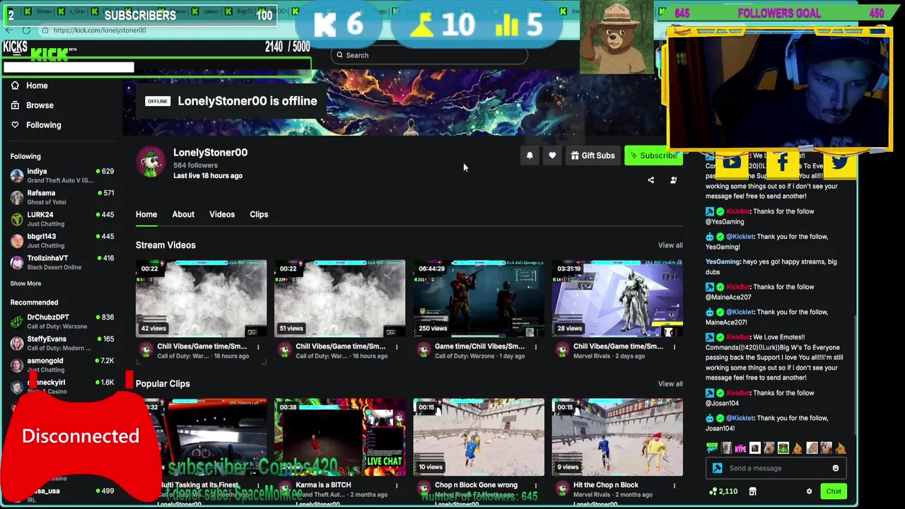Screen dimensions: 905x509
Task: Click the LonelyStoner00 profile avatar
Action: point(151,162)
